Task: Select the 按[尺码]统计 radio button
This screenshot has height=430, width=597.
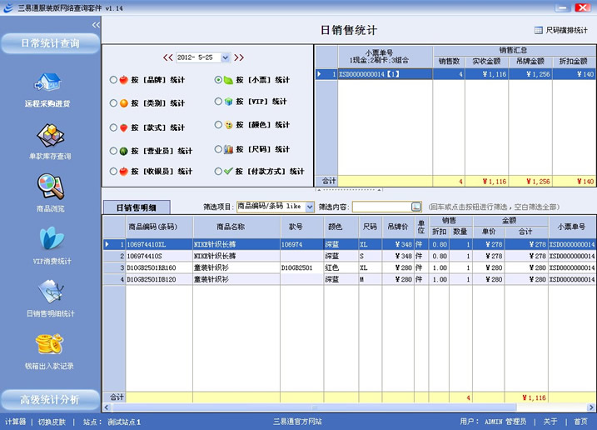Action: click(x=218, y=149)
